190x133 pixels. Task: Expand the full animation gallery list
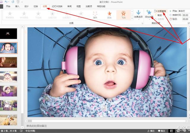(x=132, y=18)
